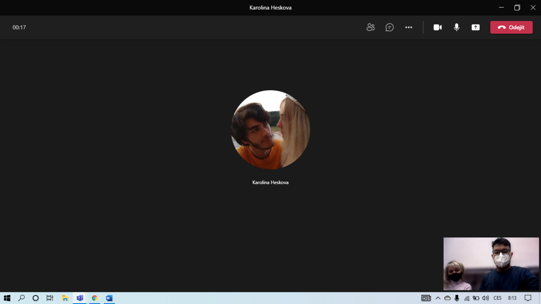Open the CES input language selector

497,298
